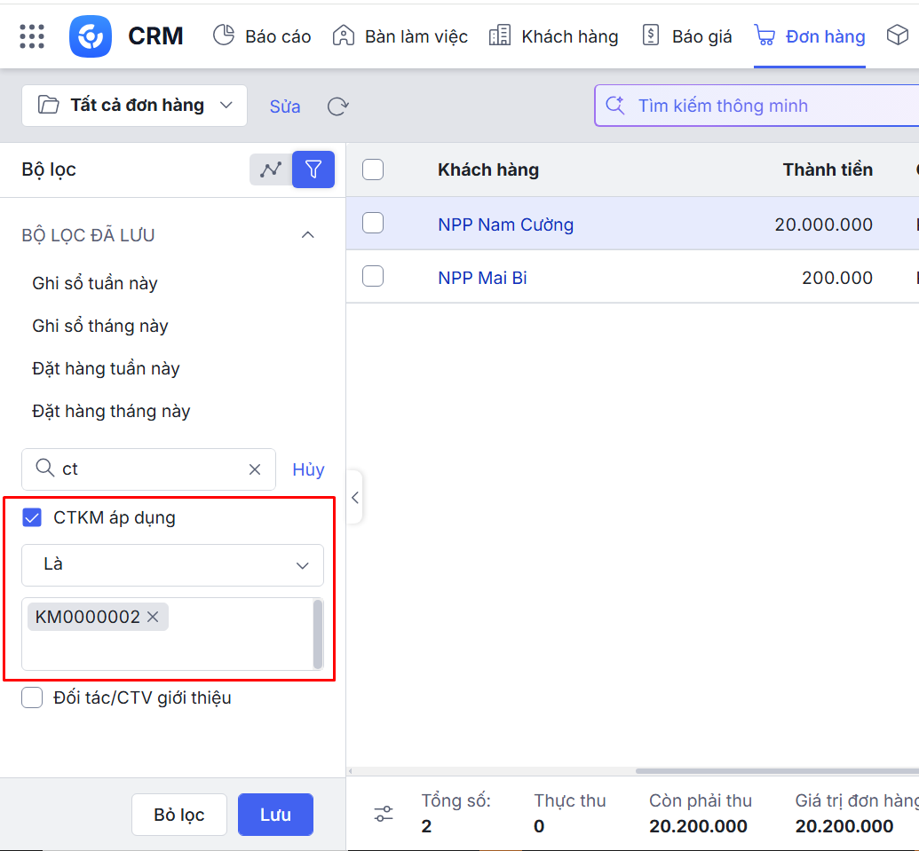
Task: Select the NPP Nam Cường row checkbox
Action: [373, 224]
